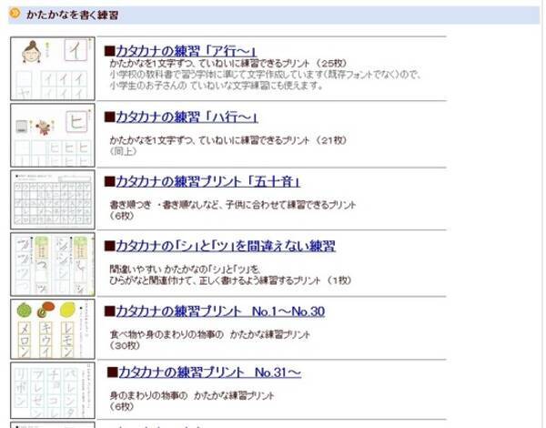Screen dimensions: 546x428
Task: Open link カタカナの練習プリント No.1〜No.30
Action: 220,311
